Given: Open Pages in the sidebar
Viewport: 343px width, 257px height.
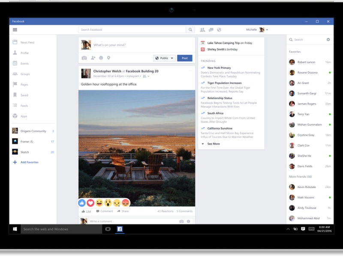Looking at the screenshot, I should tap(24, 84).
